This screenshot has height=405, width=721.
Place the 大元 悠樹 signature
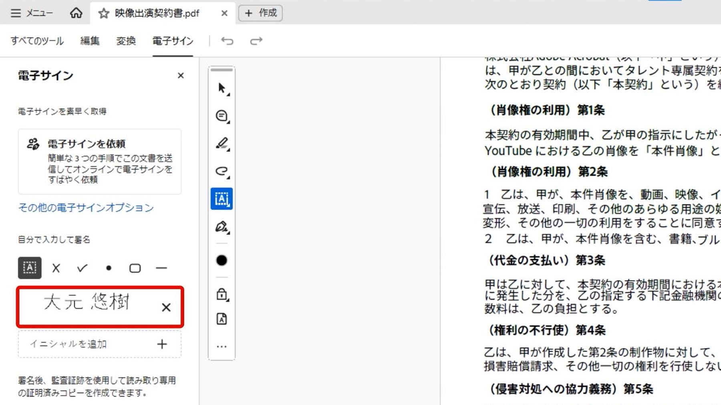coord(87,302)
